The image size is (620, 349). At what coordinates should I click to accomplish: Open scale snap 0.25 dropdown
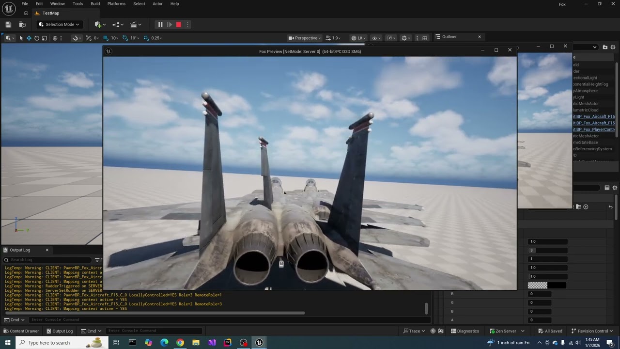pyautogui.click(x=156, y=38)
